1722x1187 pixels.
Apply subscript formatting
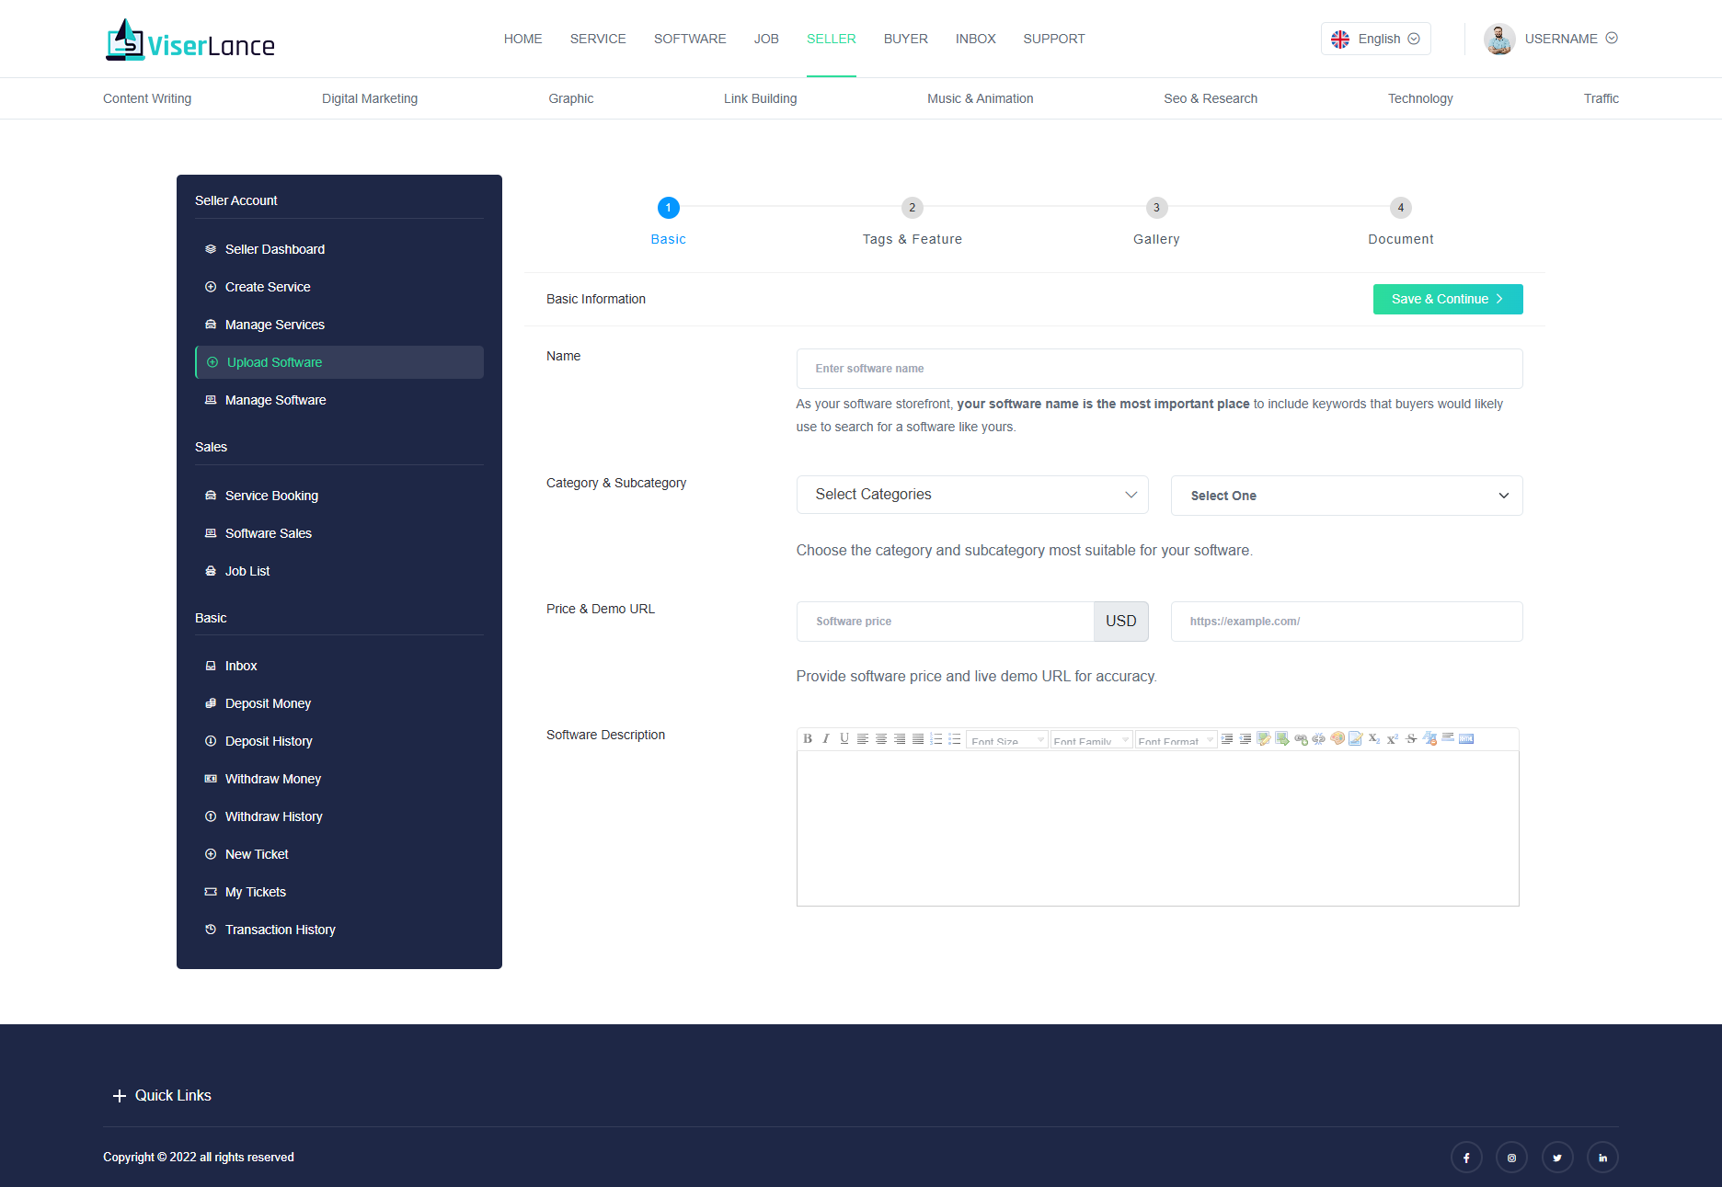click(x=1374, y=738)
